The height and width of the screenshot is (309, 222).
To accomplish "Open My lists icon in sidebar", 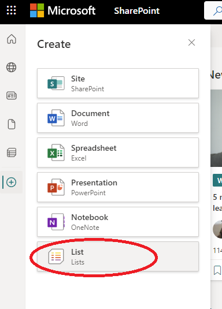I will pyautogui.click(x=12, y=152).
